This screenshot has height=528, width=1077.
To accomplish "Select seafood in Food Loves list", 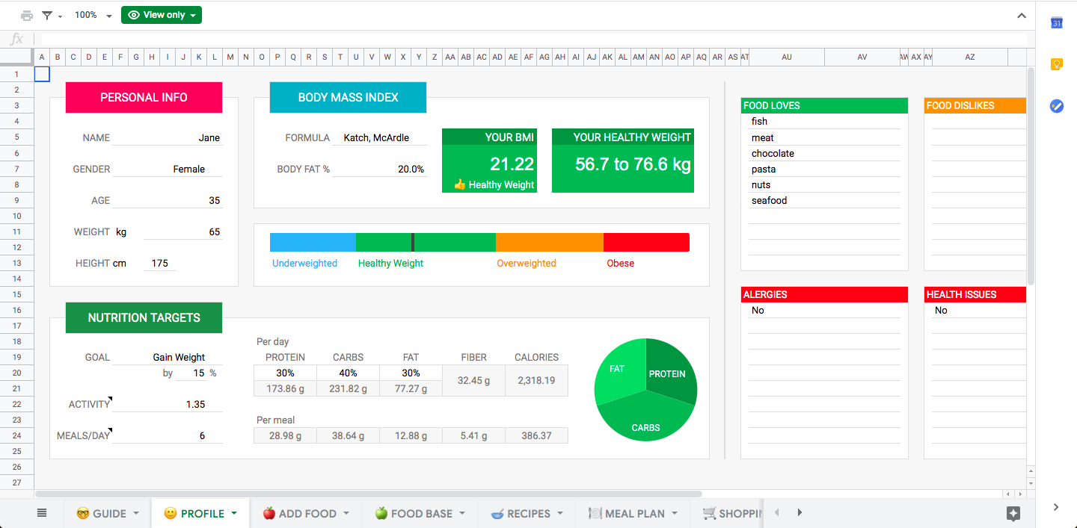I will (824, 200).
